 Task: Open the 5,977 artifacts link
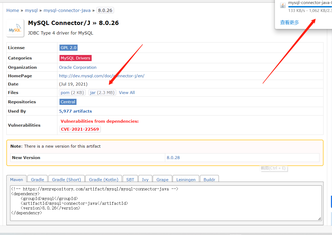[75, 111]
